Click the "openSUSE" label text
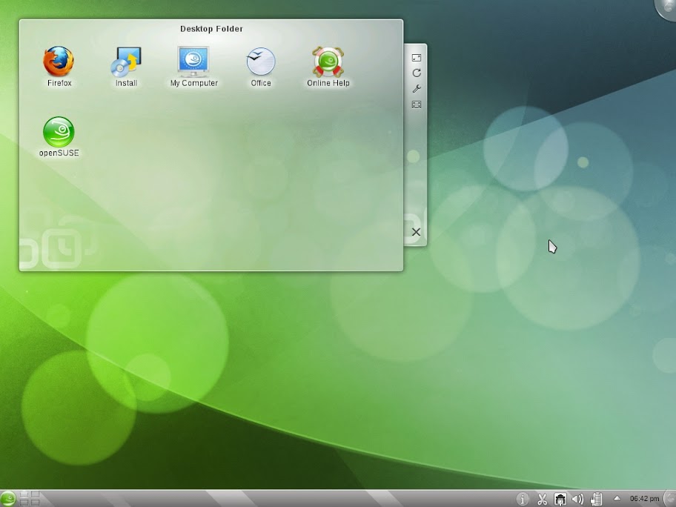676x507 pixels. pyautogui.click(x=59, y=153)
